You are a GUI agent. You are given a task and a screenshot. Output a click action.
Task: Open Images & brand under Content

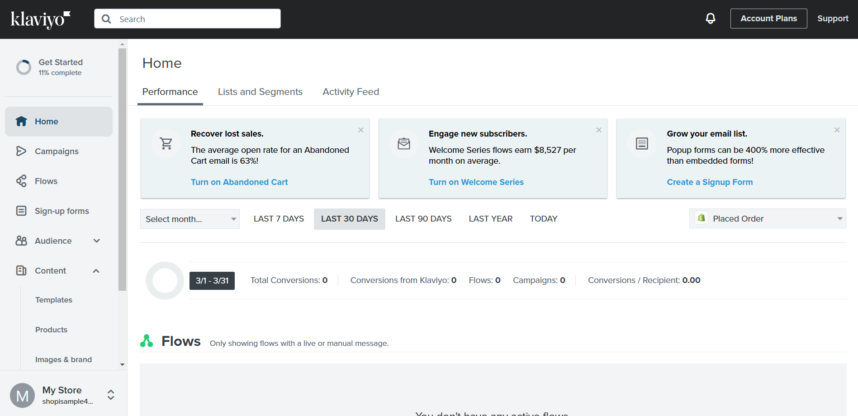63,359
